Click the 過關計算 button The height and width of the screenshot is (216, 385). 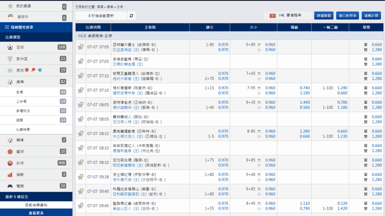point(371,15)
